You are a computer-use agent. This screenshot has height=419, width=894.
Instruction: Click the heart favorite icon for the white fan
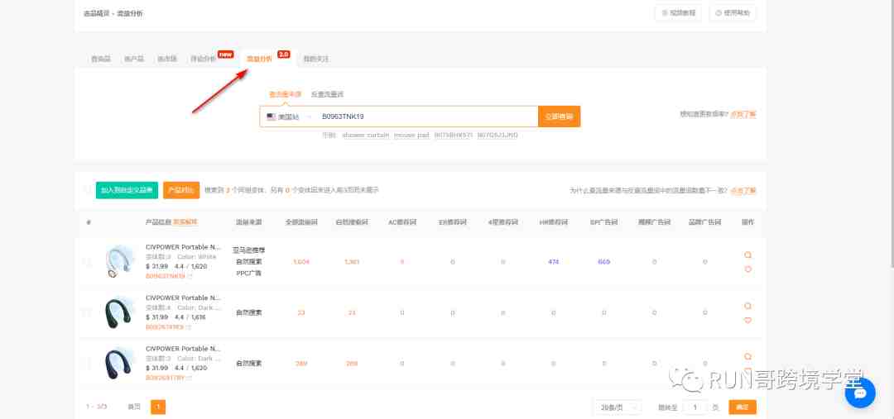[747, 269]
